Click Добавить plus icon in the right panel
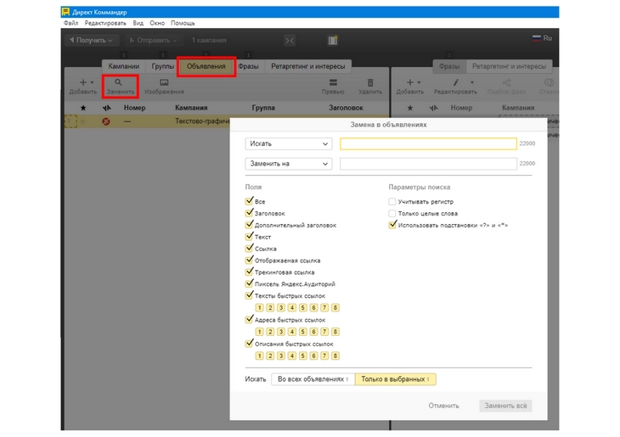This screenshot has width=620, height=437. click(x=410, y=82)
